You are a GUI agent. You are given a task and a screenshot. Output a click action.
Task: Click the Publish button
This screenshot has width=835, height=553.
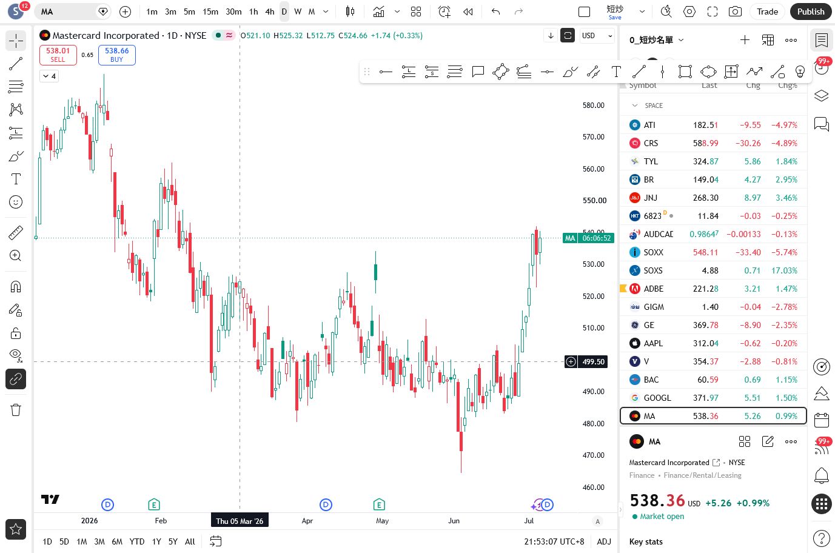[x=811, y=12]
